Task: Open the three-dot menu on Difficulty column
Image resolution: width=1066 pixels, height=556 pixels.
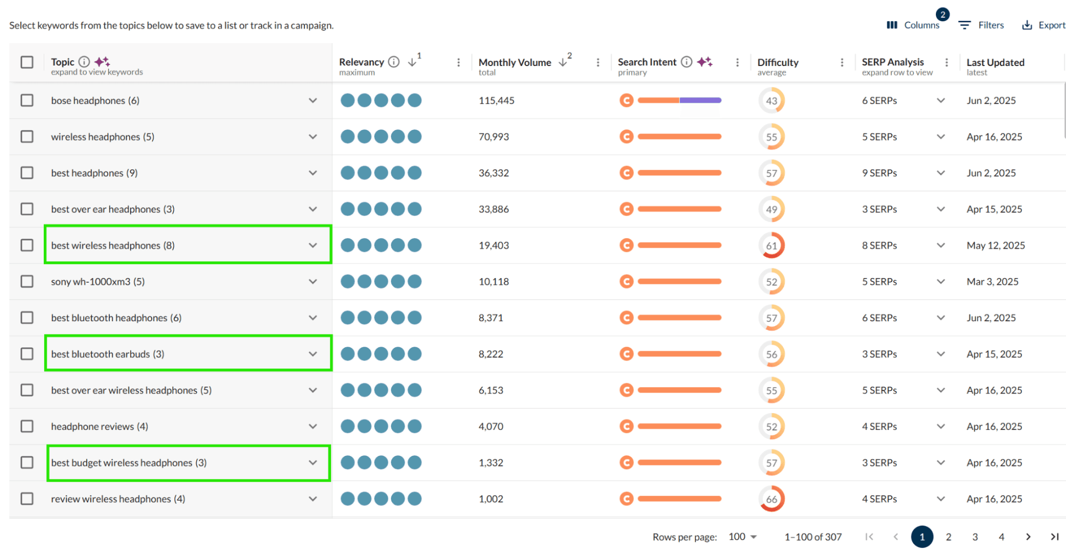Action: tap(842, 62)
